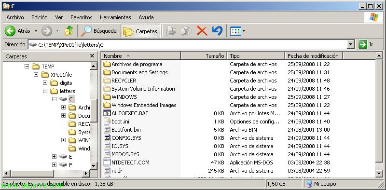Expand the E drive tree node
Screen dimensions: 386x190
point(54,157)
